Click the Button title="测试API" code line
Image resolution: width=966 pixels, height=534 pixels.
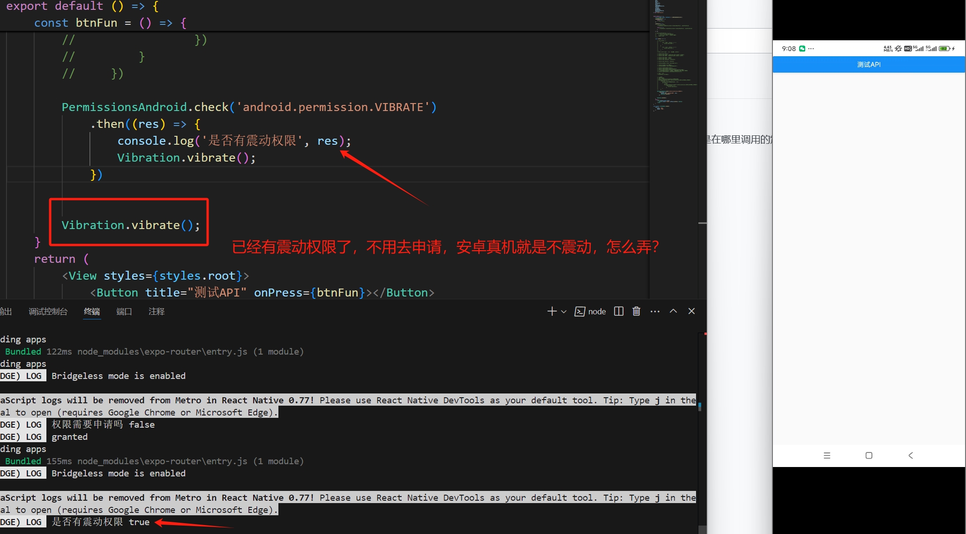262,293
